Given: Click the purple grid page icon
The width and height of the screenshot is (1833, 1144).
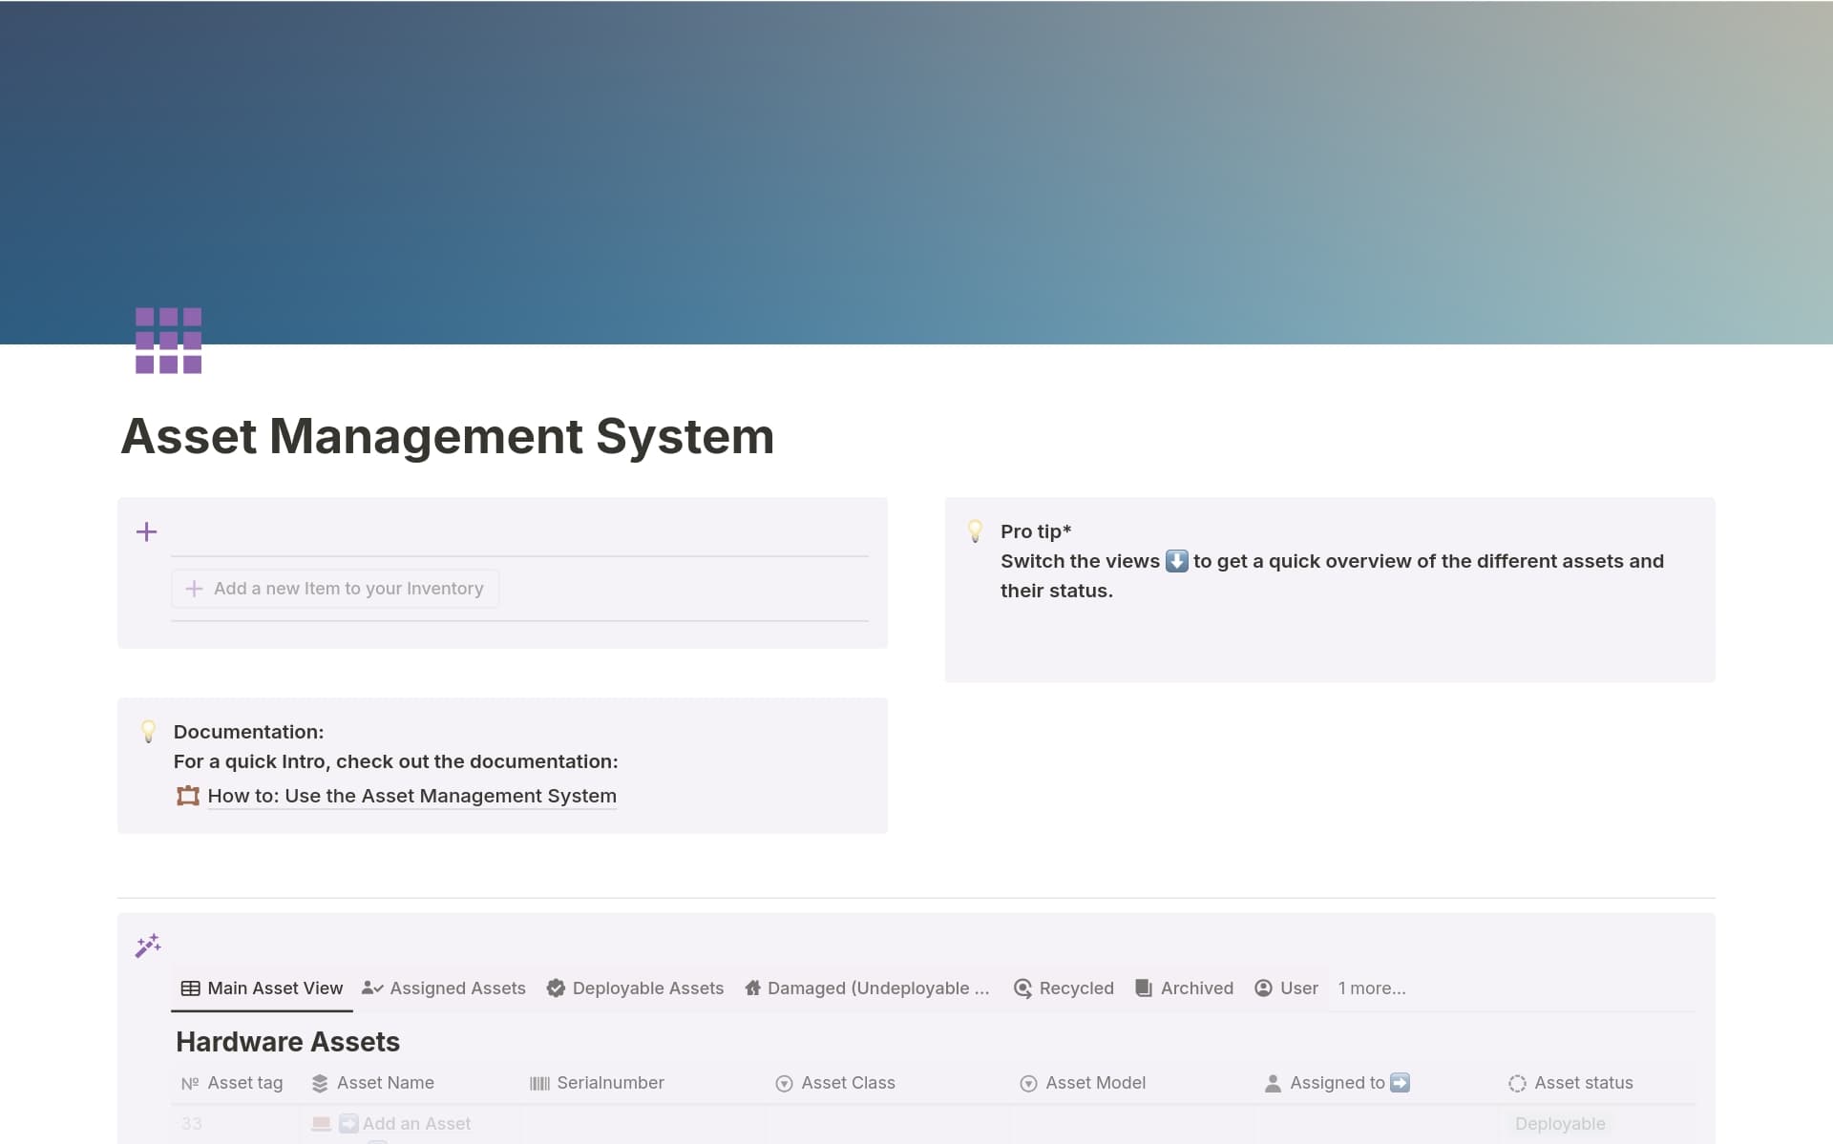Looking at the screenshot, I should [168, 341].
